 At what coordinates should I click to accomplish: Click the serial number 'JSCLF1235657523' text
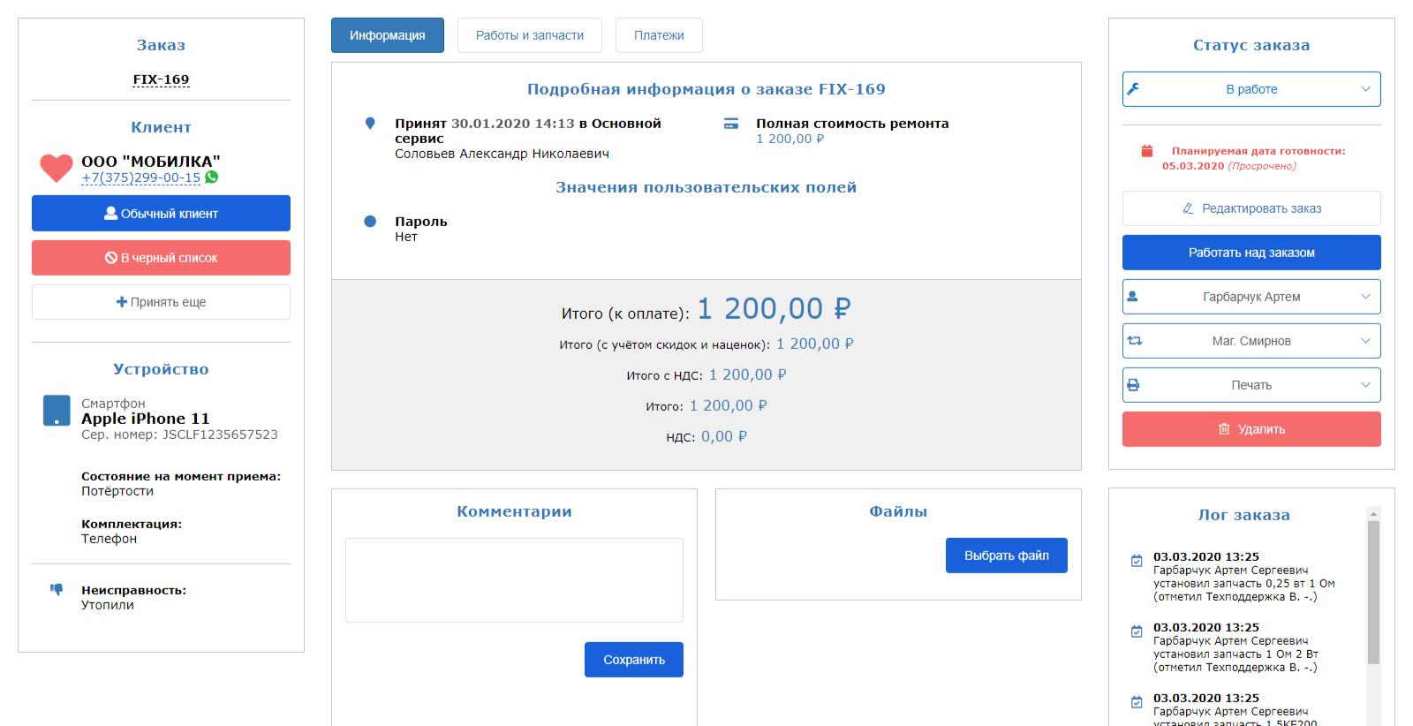[220, 435]
